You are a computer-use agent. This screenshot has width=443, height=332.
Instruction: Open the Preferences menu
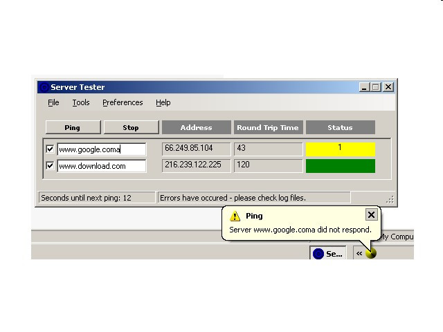(123, 102)
